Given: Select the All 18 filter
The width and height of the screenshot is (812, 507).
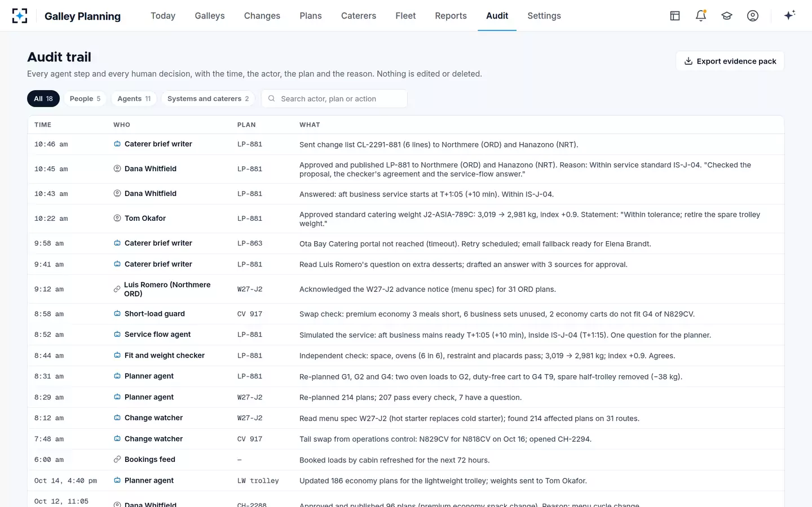Looking at the screenshot, I should [x=43, y=99].
